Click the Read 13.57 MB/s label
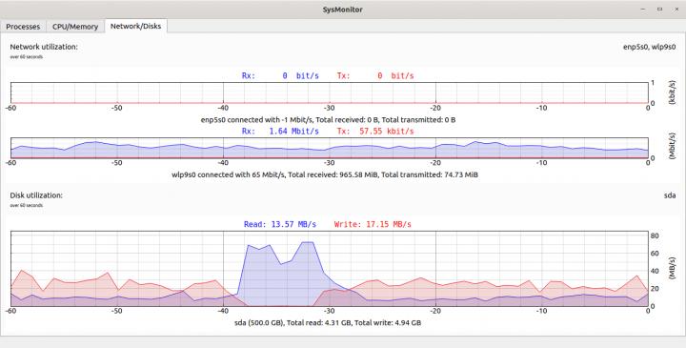 (280, 224)
